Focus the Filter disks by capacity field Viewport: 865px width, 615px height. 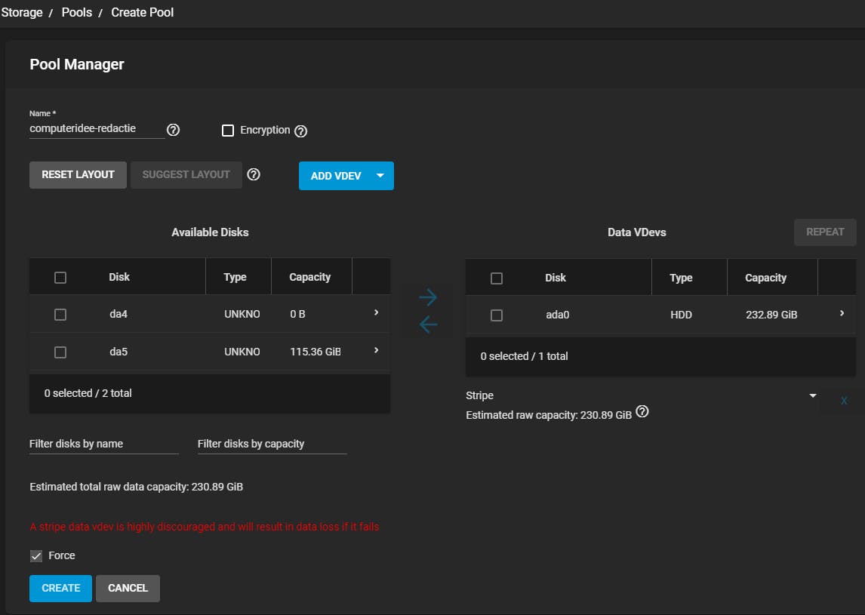(272, 444)
